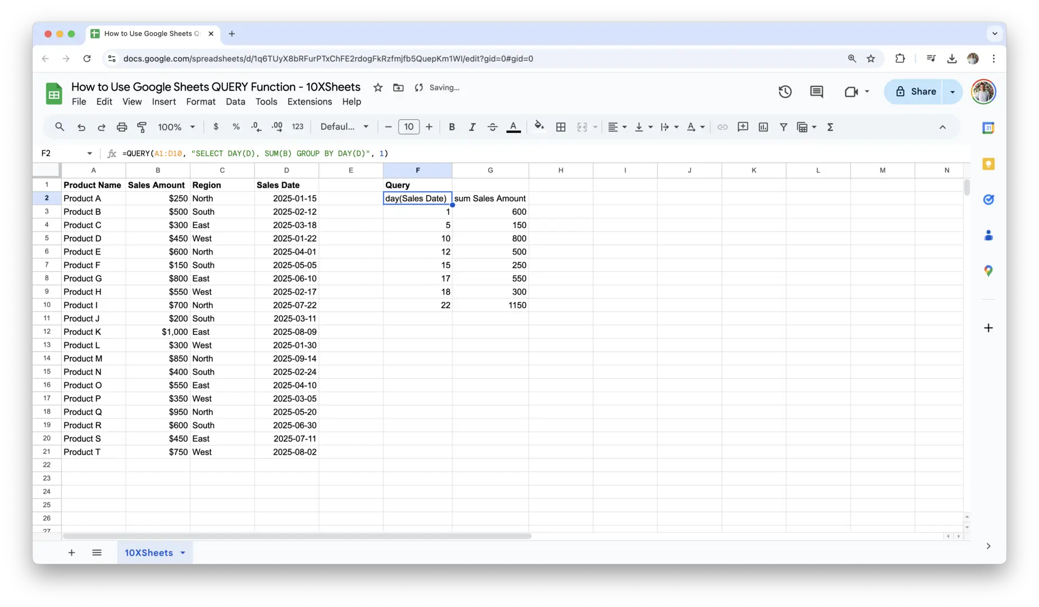Open the font family dropdown
This screenshot has height=607, width=1039.
(344, 127)
